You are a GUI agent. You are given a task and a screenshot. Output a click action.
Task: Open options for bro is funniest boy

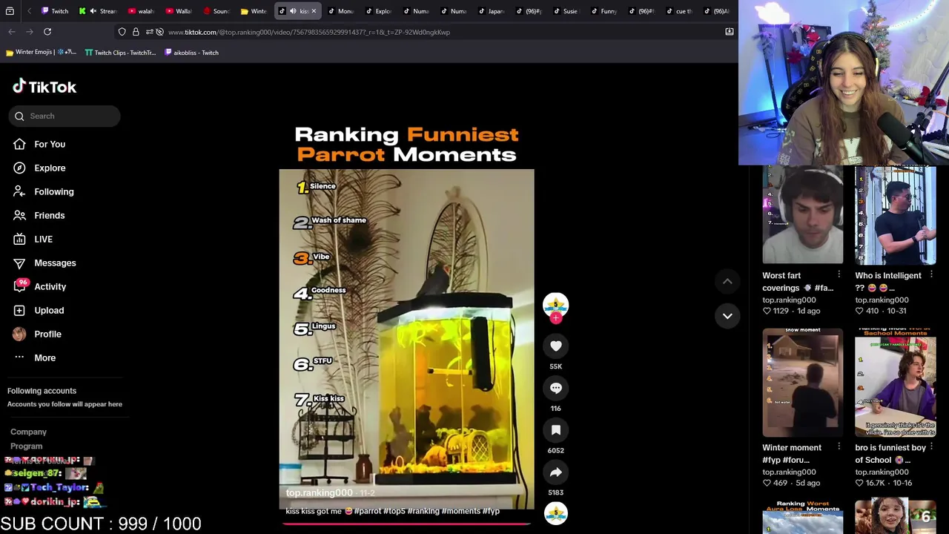[x=931, y=447]
